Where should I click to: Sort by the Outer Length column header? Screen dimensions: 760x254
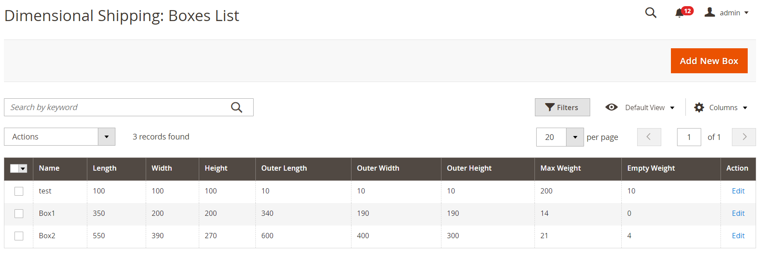point(284,168)
